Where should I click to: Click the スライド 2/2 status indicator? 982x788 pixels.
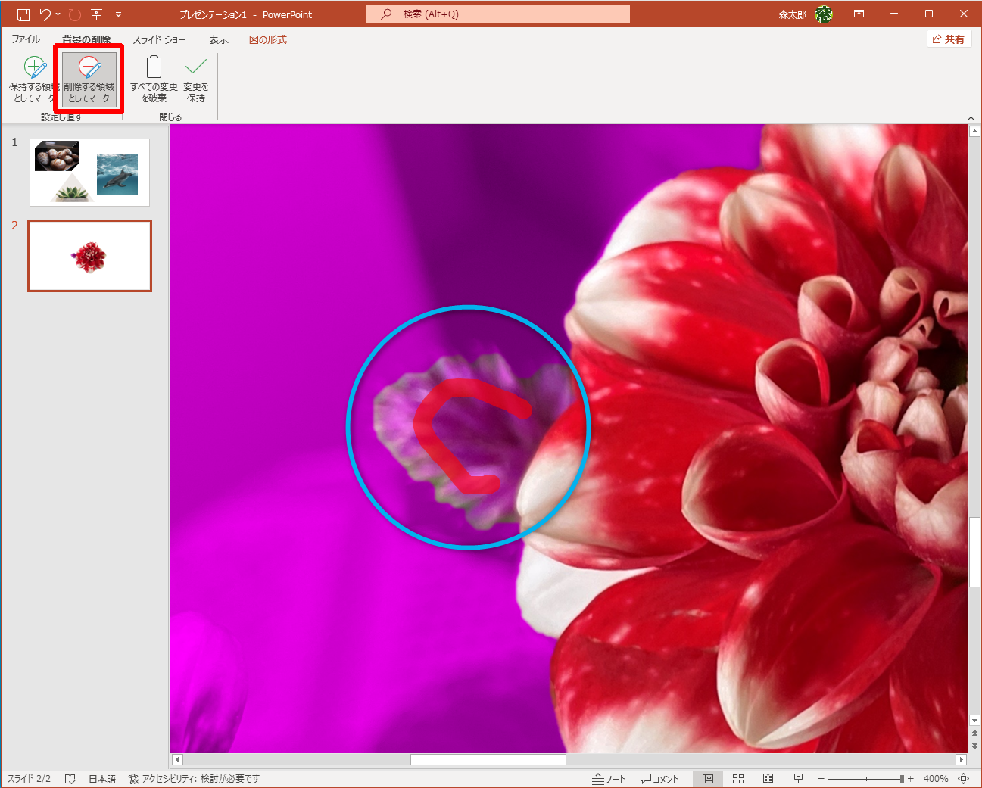tap(29, 779)
